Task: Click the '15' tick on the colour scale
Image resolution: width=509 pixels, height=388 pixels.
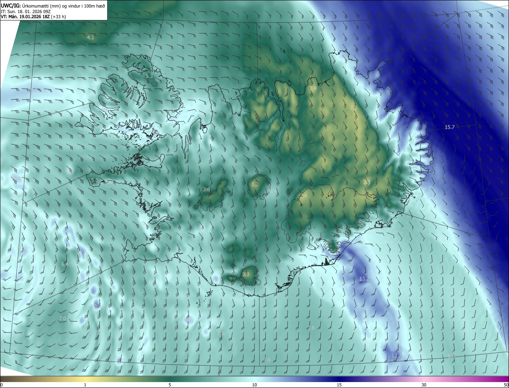Action: [339, 385]
